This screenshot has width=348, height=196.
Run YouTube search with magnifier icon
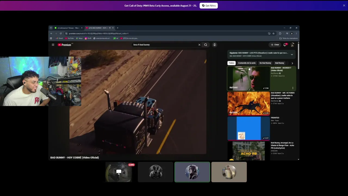206,45
